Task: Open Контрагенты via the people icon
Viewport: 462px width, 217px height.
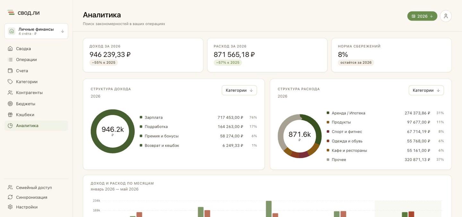Action: [x=10, y=92]
